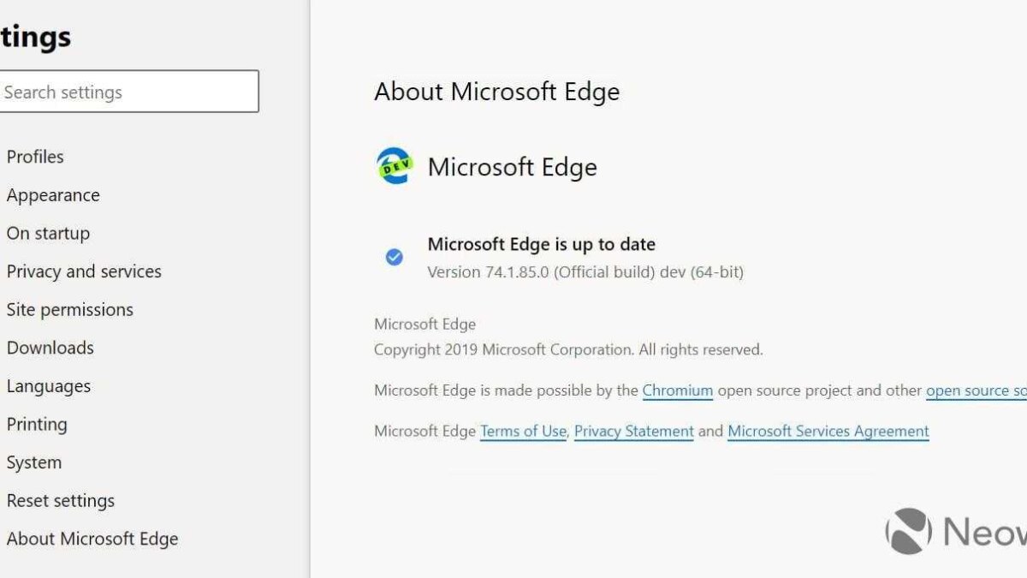Click inside the Search settings field
This screenshot has width=1027, height=578.
coord(128,91)
